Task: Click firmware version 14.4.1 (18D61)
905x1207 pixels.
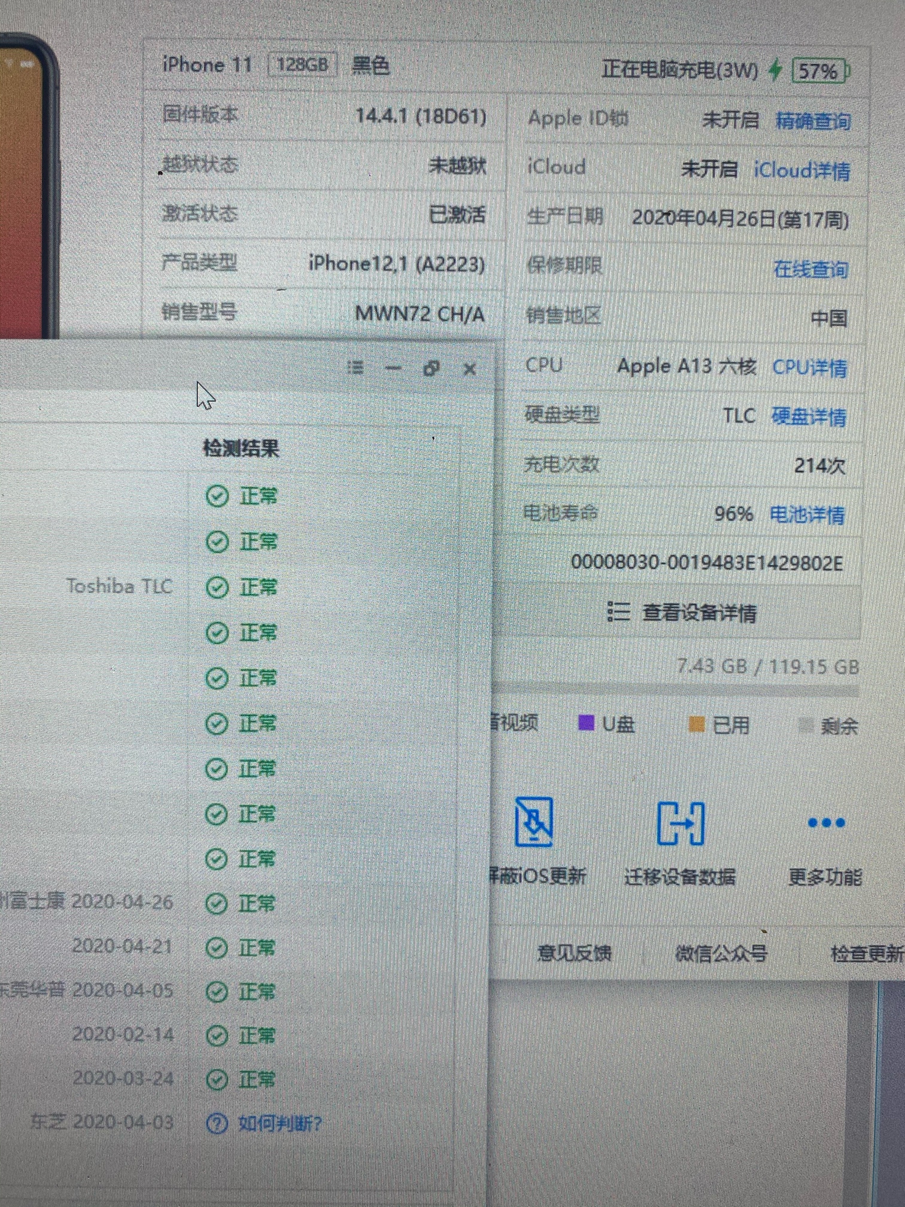Action: point(421,116)
